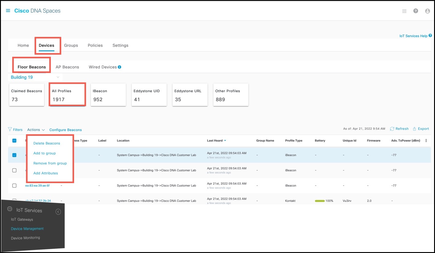Select the Devices tab

point(47,45)
